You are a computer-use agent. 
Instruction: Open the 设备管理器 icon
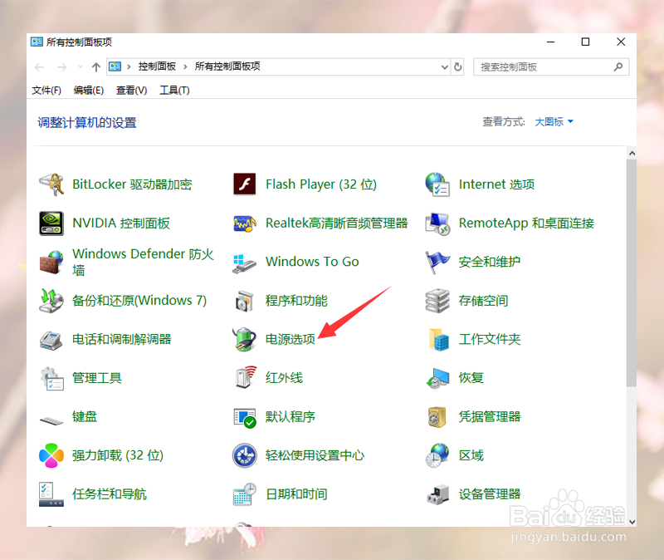coord(437,494)
